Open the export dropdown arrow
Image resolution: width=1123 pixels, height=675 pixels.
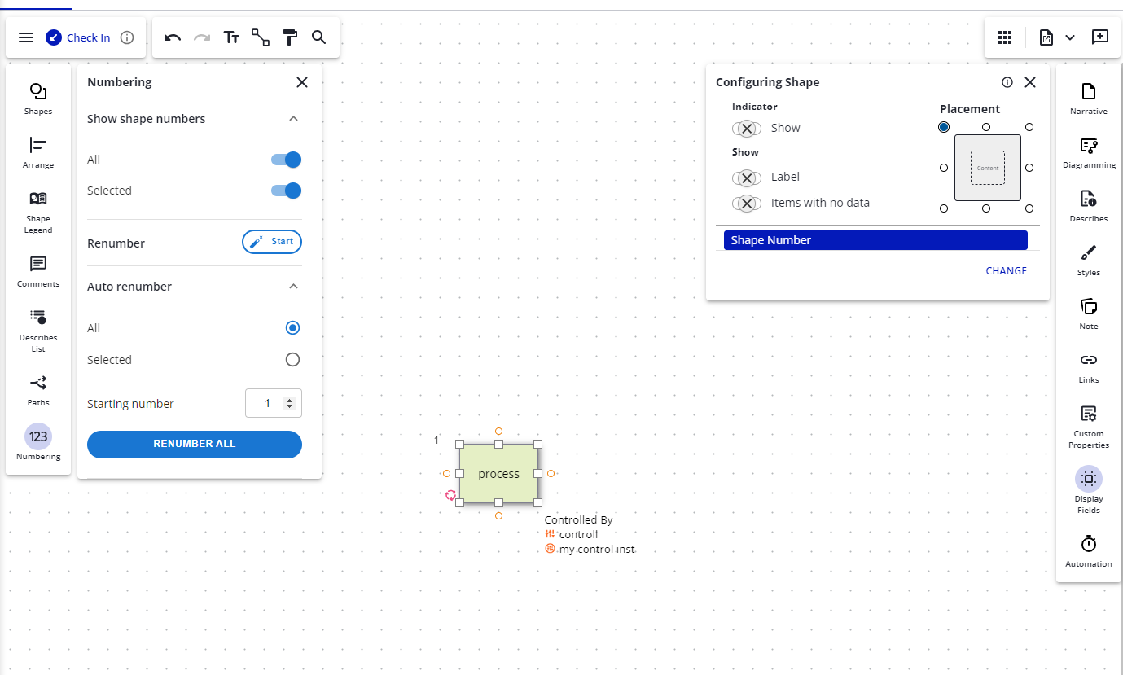pyautogui.click(x=1070, y=37)
